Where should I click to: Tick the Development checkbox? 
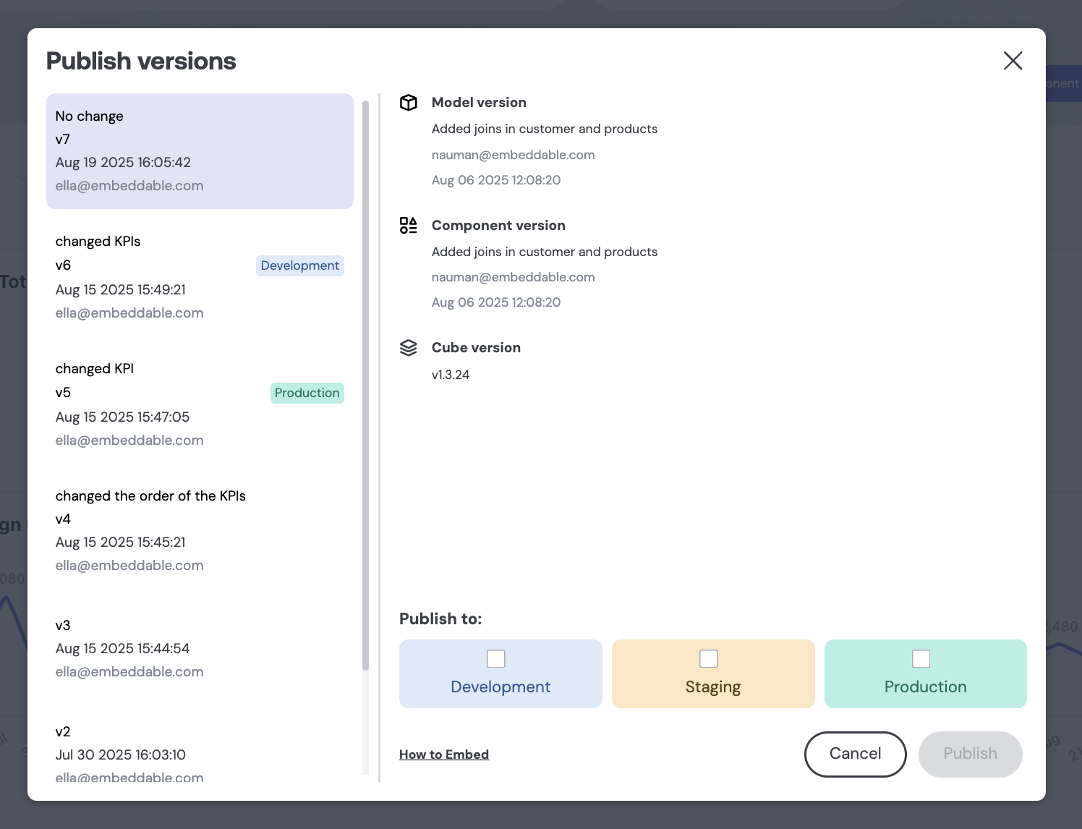point(496,659)
